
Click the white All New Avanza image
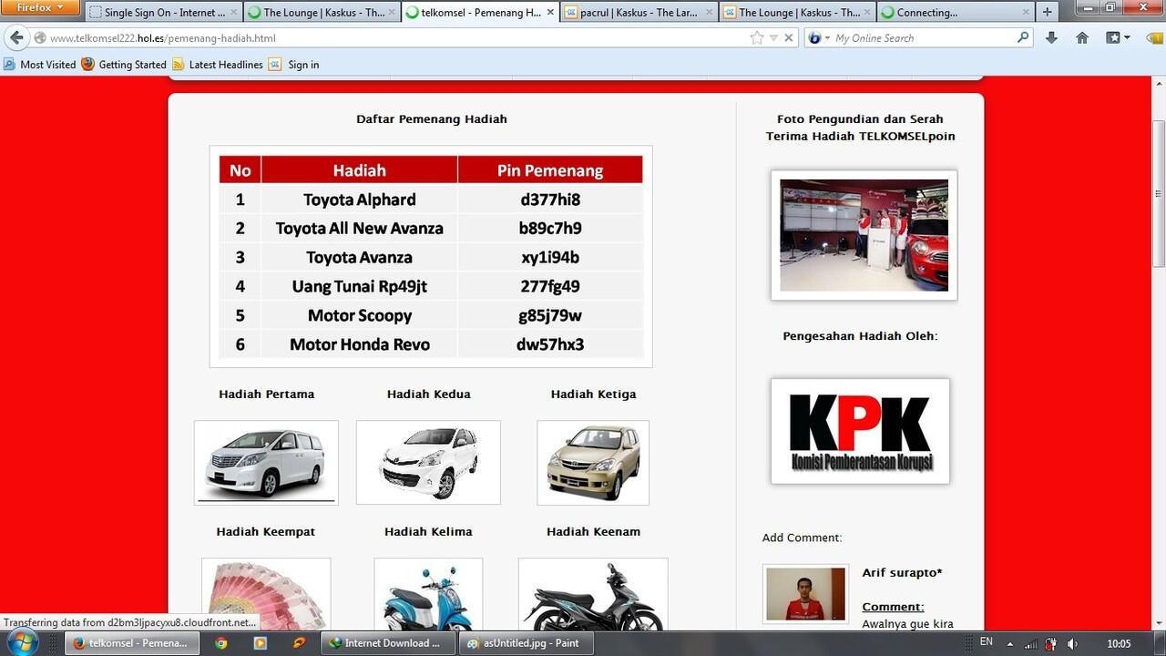428,462
